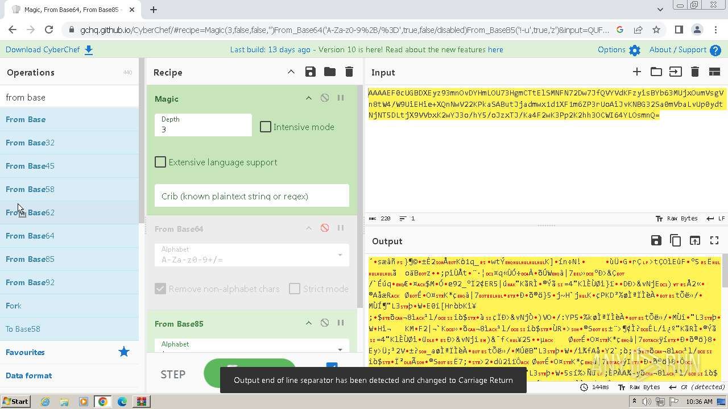Enable Intensive mode checkbox
The height and width of the screenshot is (409, 728).
266,127
